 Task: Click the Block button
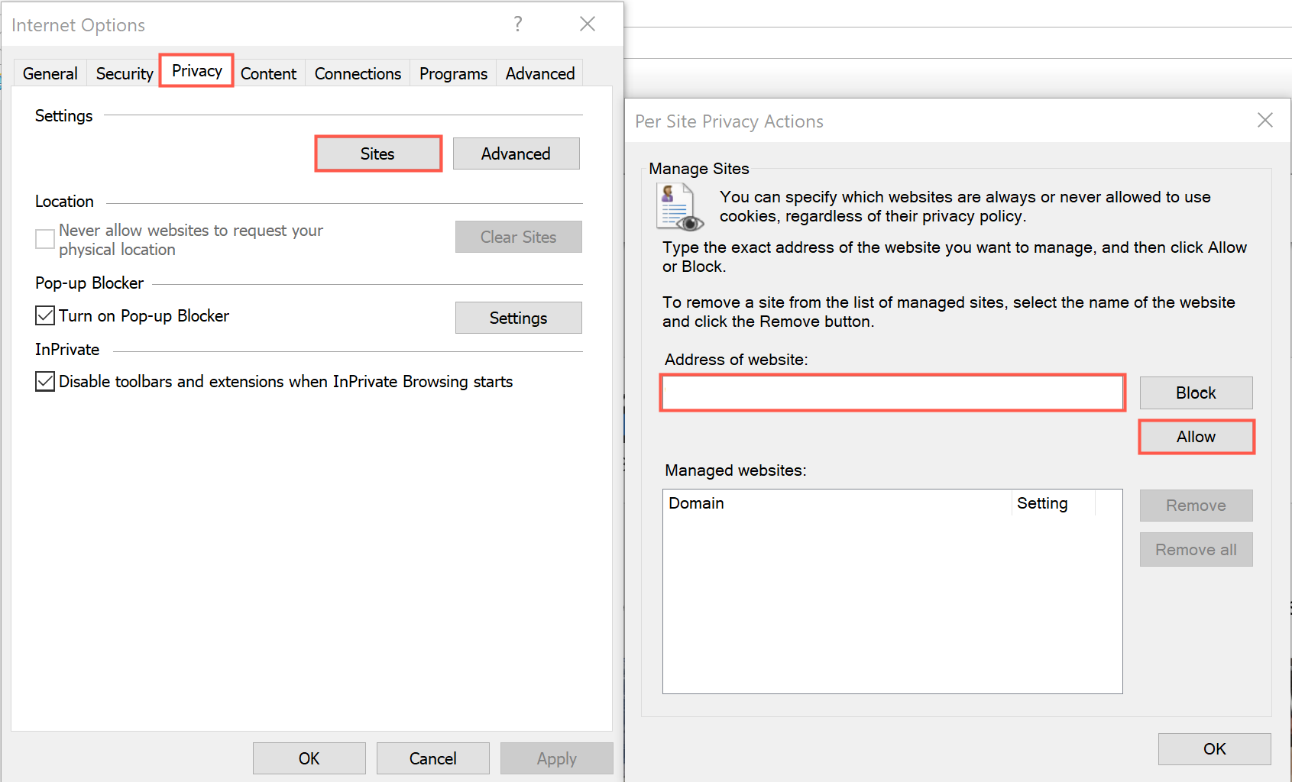1195,393
